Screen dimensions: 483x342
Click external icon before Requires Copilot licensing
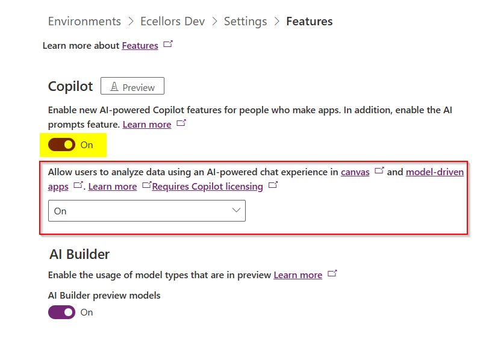pos(146,185)
